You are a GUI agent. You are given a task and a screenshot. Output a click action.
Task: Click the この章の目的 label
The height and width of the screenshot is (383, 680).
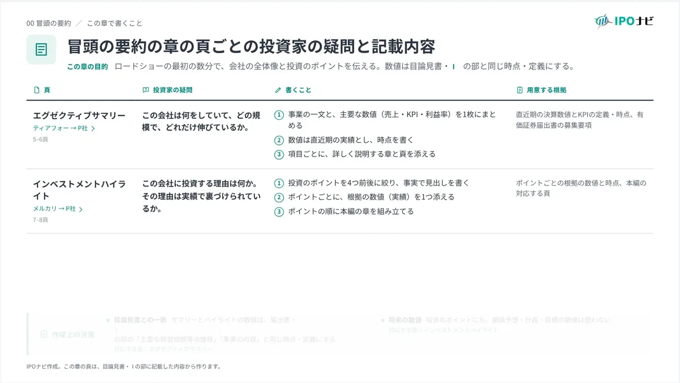coord(87,67)
